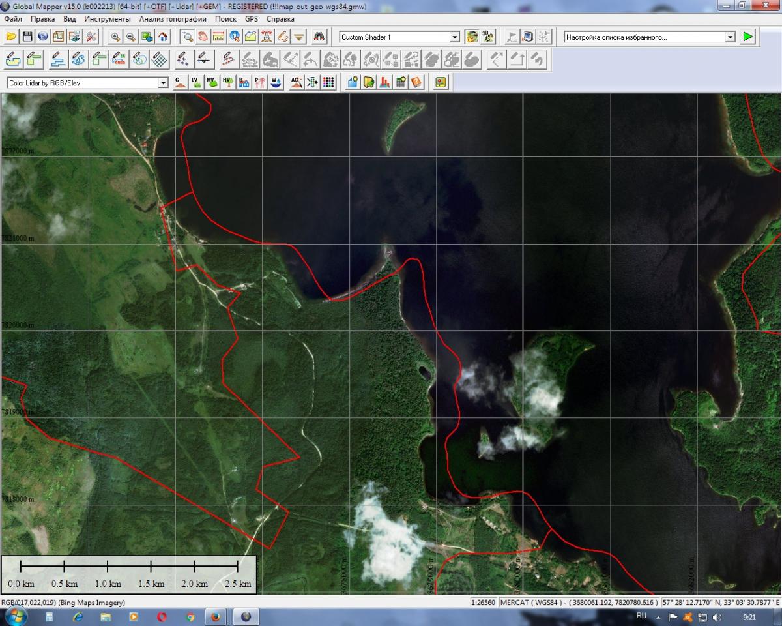Select the Measure ruler tool
782x626 pixels.
coord(219,37)
